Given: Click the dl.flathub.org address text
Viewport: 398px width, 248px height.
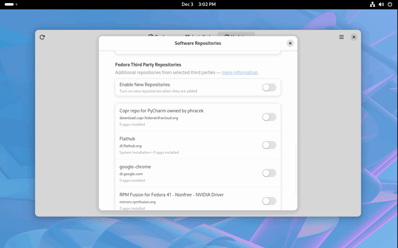Looking at the screenshot, I should coord(131,146).
